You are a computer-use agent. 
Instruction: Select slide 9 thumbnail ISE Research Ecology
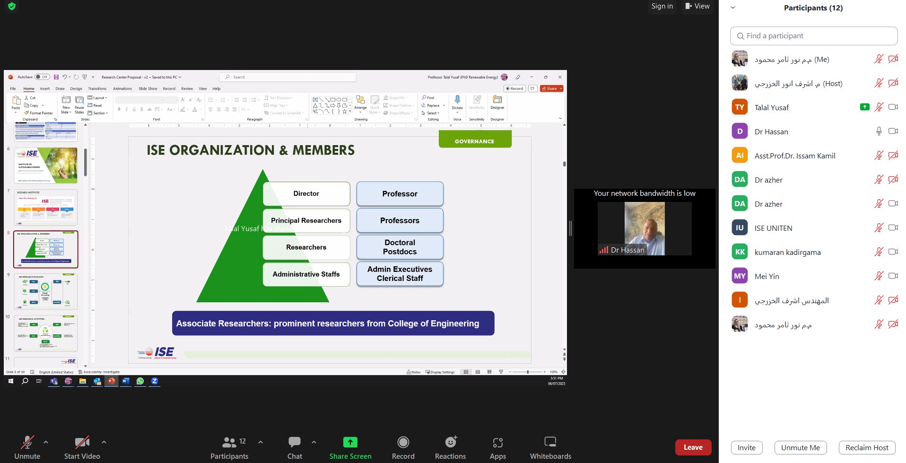point(46,292)
